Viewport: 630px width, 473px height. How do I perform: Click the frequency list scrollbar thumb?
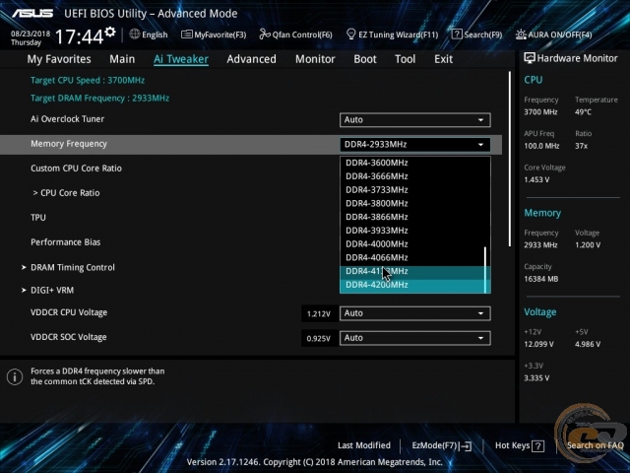485,270
